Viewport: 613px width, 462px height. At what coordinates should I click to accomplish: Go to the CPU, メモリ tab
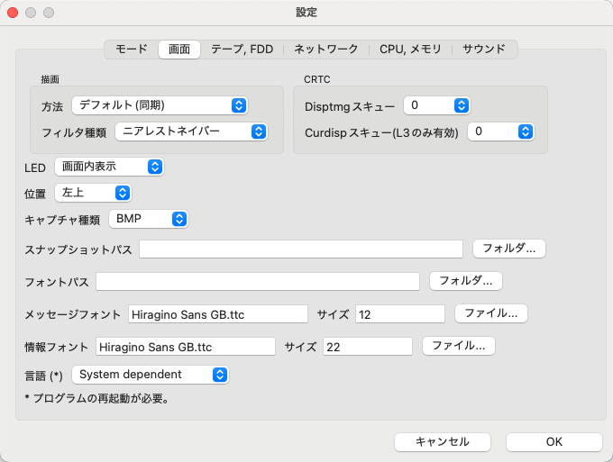[x=409, y=50]
